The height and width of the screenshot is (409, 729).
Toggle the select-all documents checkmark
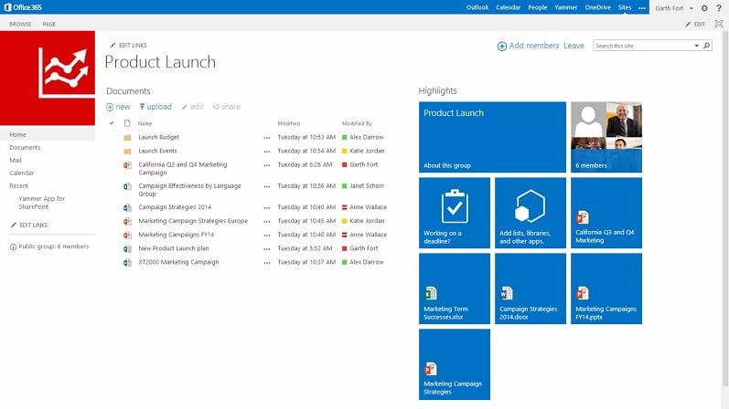(x=112, y=123)
